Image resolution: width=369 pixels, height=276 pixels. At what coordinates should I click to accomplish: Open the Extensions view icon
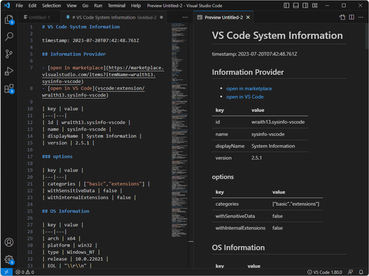(9, 89)
